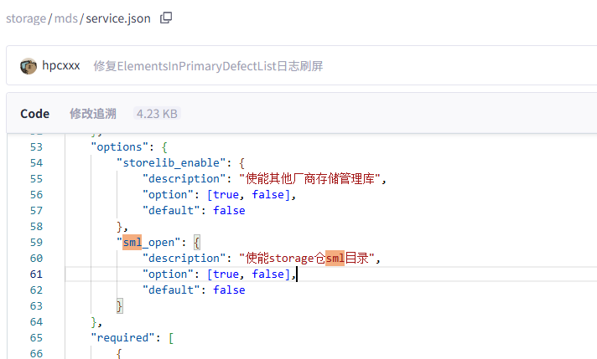Click the closing brace on line 63
597x359 pixels.
point(119,305)
